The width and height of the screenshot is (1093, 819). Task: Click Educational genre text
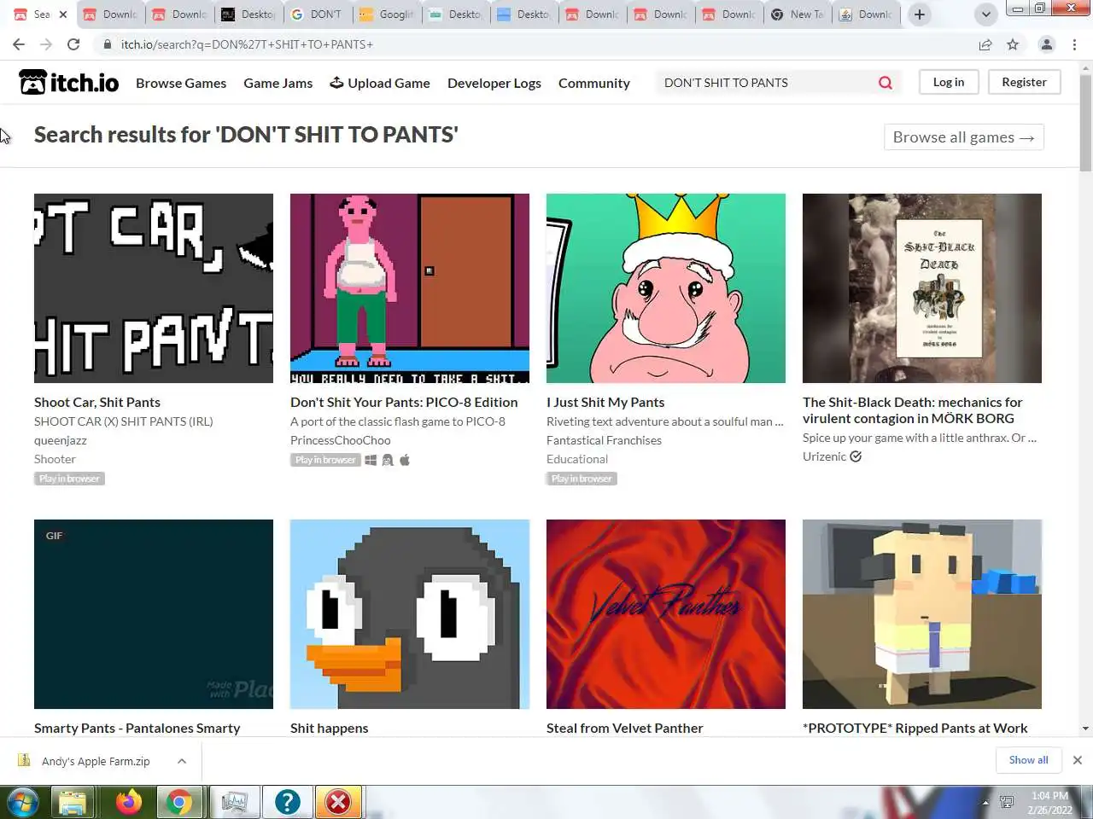coord(577,459)
